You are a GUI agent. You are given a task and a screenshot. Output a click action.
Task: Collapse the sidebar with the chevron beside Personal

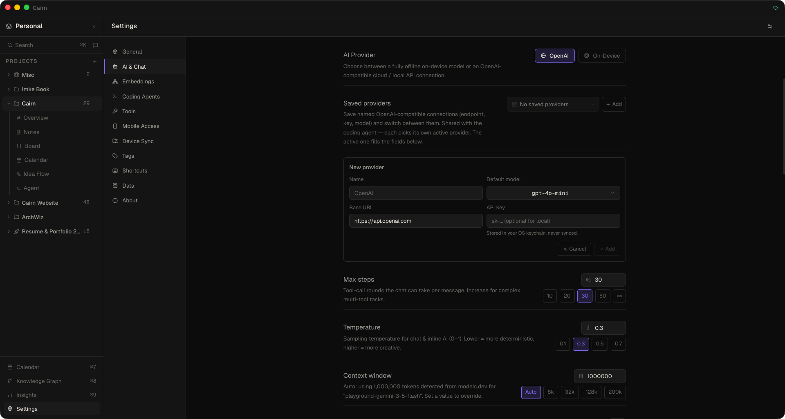[94, 26]
